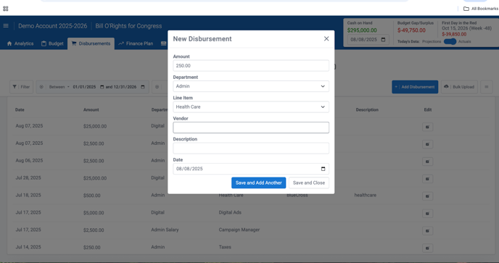Switch to the Finance Plan tab

[136, 43]
